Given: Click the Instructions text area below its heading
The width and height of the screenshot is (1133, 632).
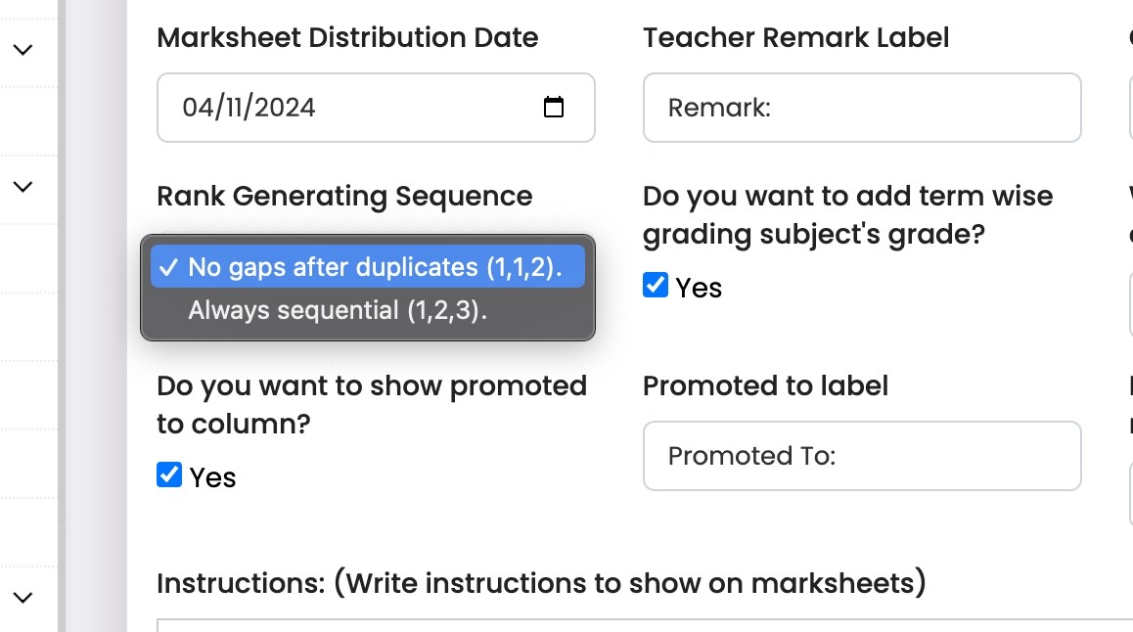Looking at the screenshot, I should click(x=587, y=626).
